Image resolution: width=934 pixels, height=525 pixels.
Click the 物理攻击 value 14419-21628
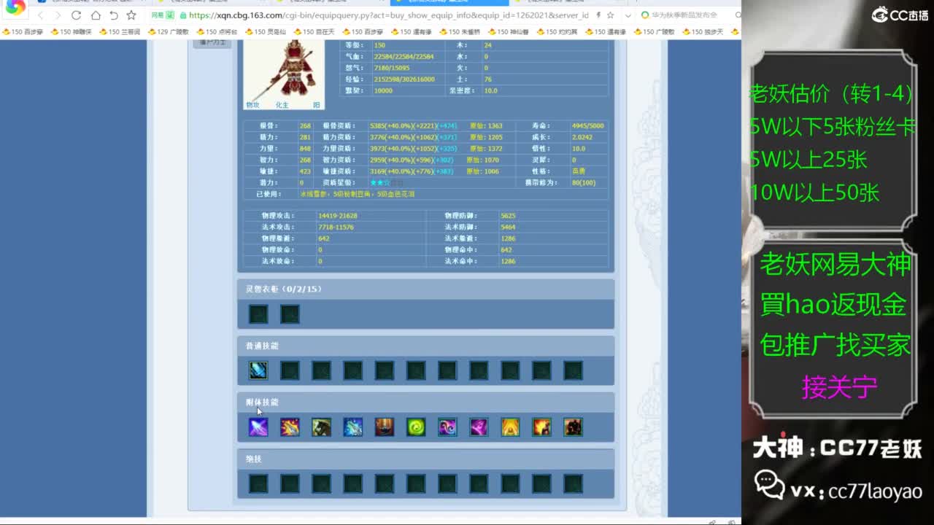point(337,216)
